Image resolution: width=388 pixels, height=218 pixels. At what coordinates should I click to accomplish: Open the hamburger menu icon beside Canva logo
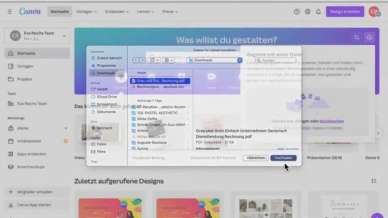pyautogui.click(x=10, y=12)
